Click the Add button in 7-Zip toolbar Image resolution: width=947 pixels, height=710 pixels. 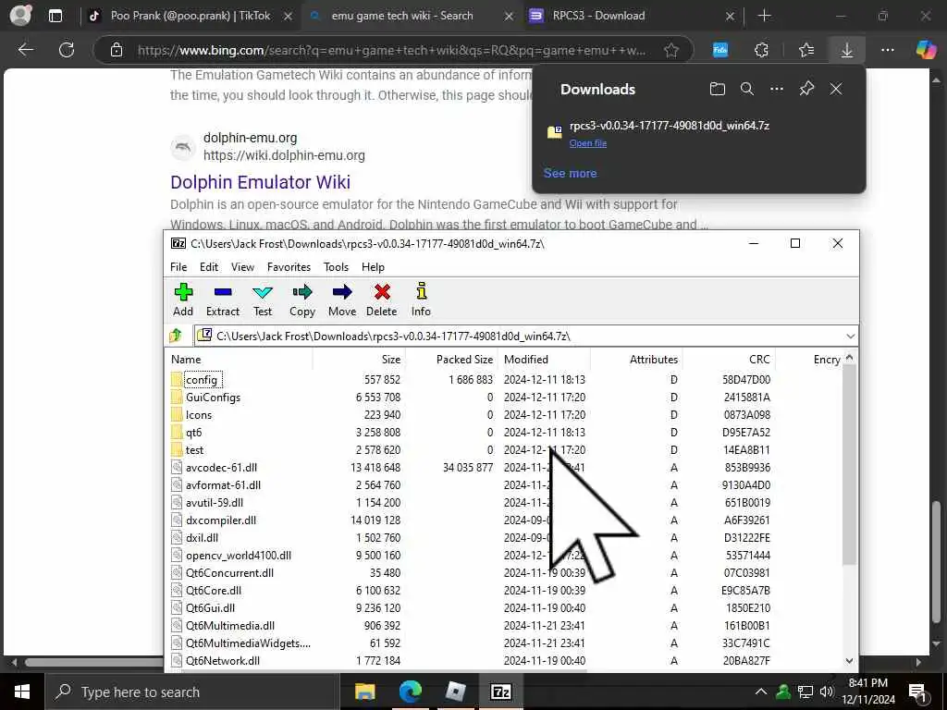coord(183,300)
